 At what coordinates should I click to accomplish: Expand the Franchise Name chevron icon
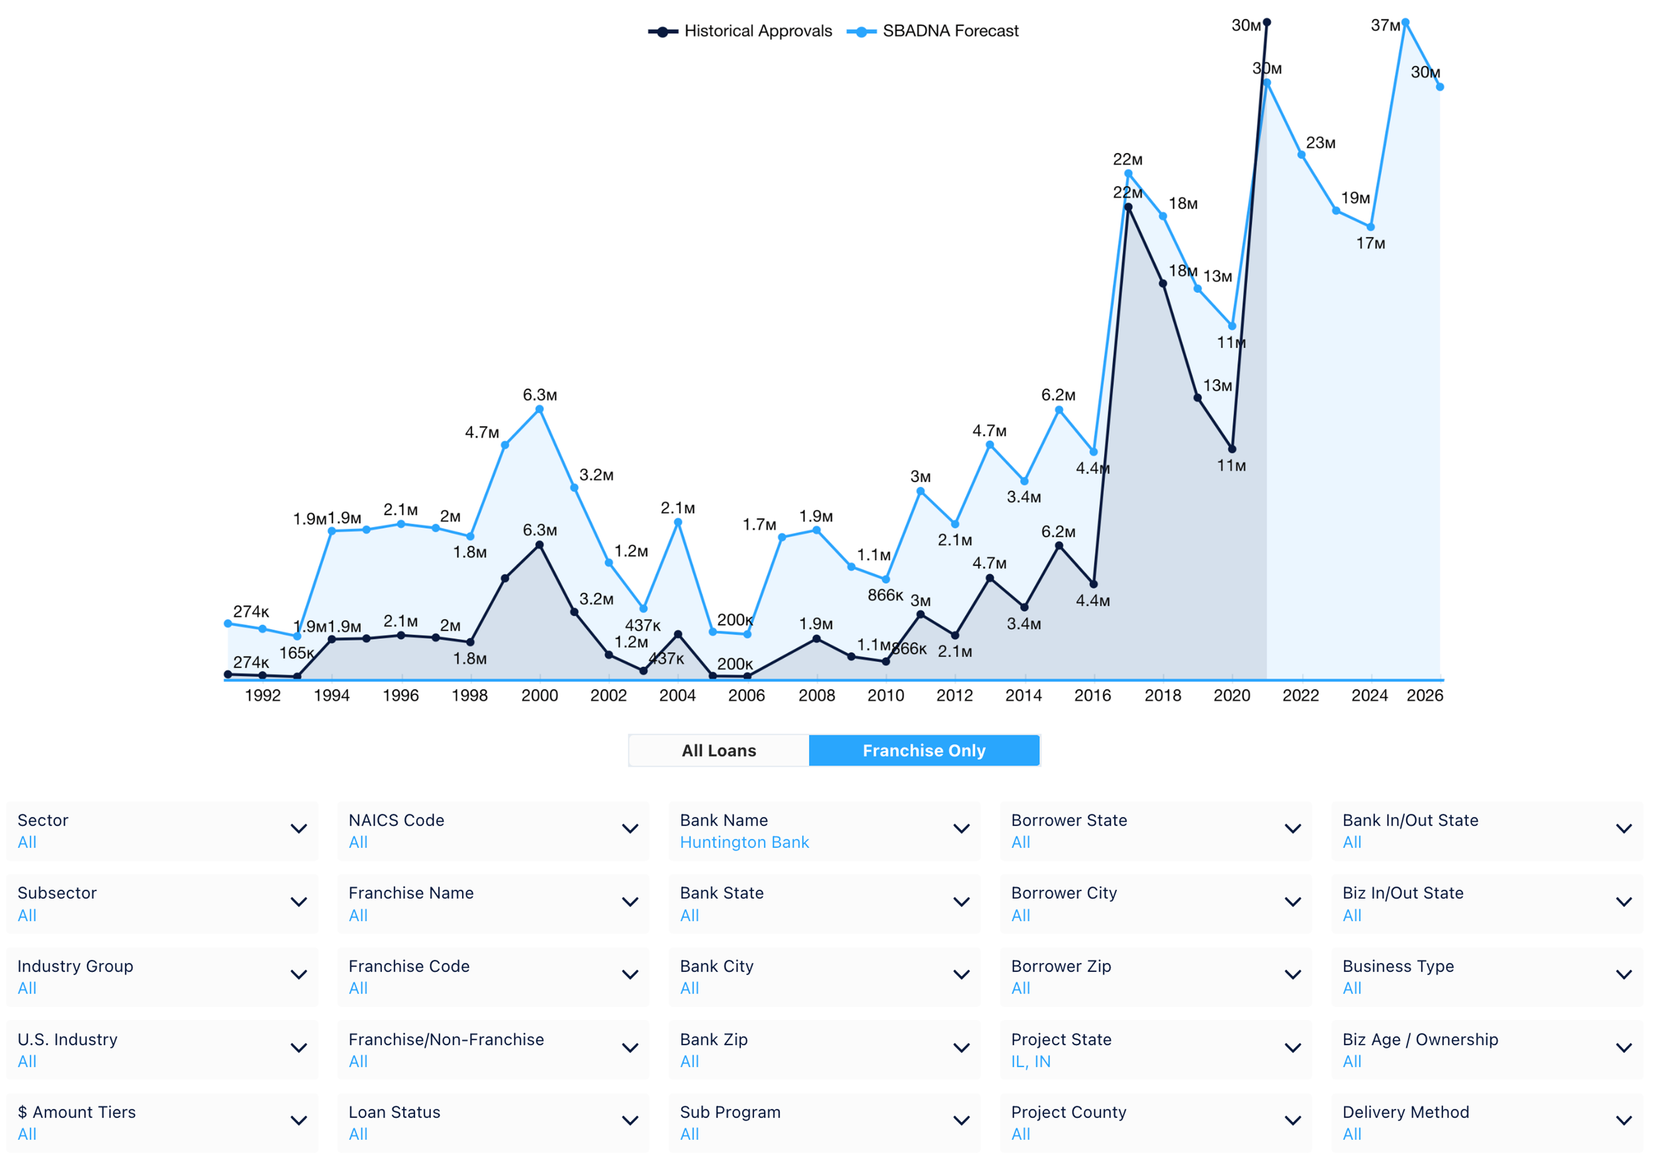[x=630, y=902]
